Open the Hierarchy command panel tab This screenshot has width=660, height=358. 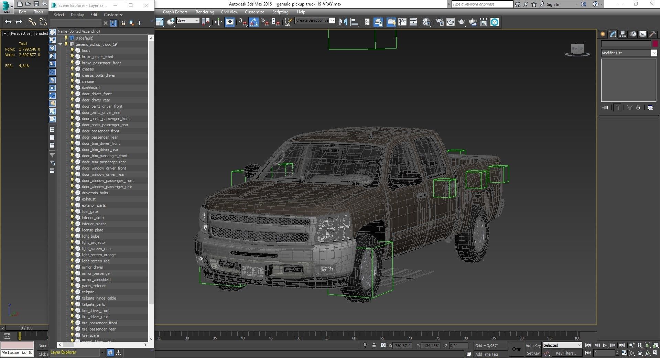tap(623, 34)
